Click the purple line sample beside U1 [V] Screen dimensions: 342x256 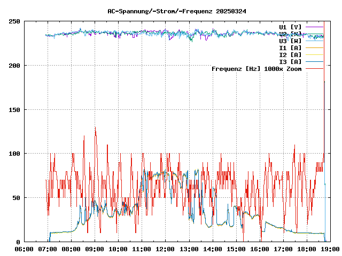314,27
